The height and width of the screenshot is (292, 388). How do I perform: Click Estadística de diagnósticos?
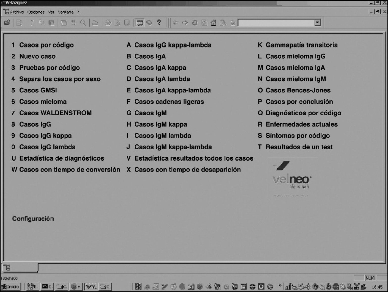pos(62,158)
